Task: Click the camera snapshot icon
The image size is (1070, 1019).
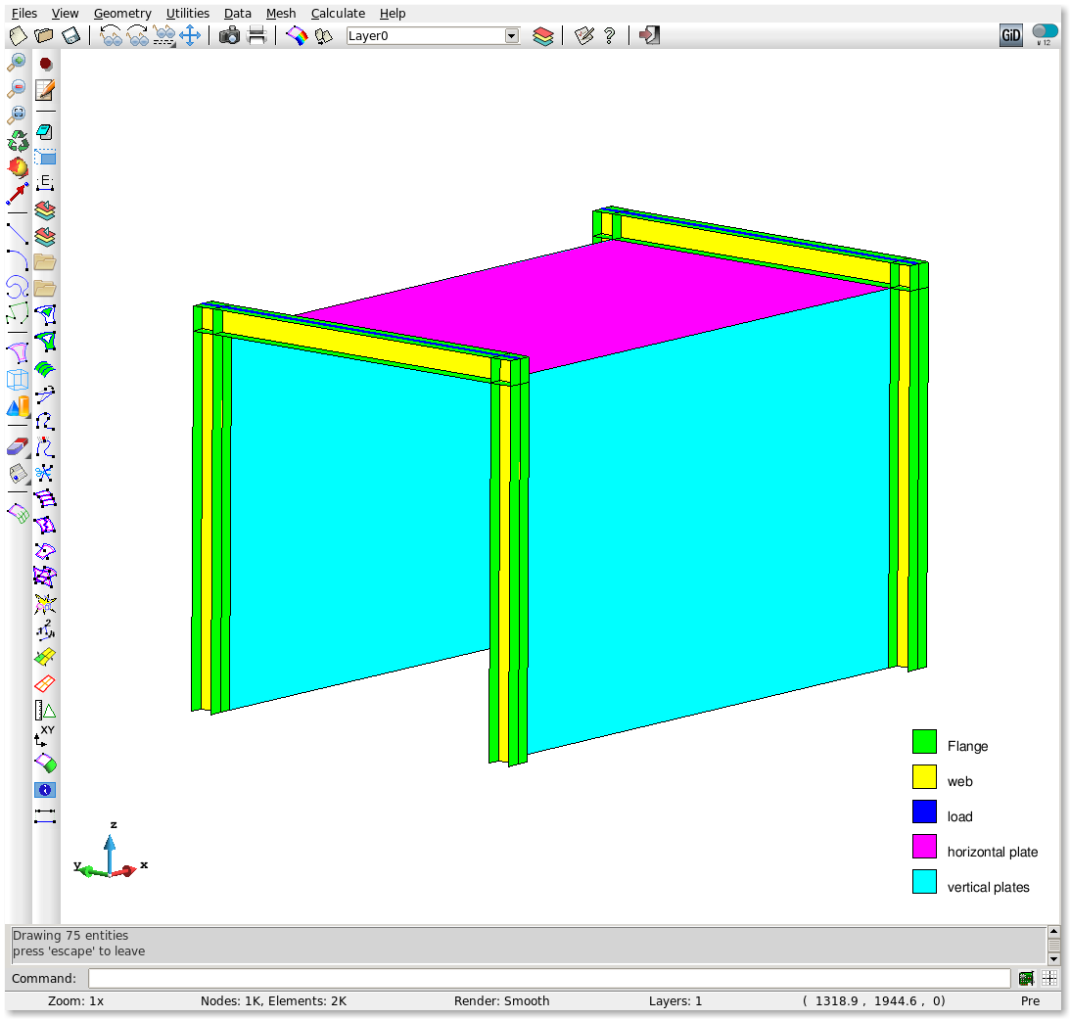Action: tap(229, 36)
